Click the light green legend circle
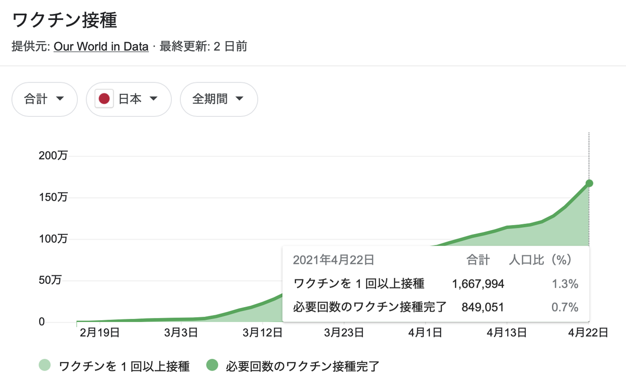 (x=44, y=365)
